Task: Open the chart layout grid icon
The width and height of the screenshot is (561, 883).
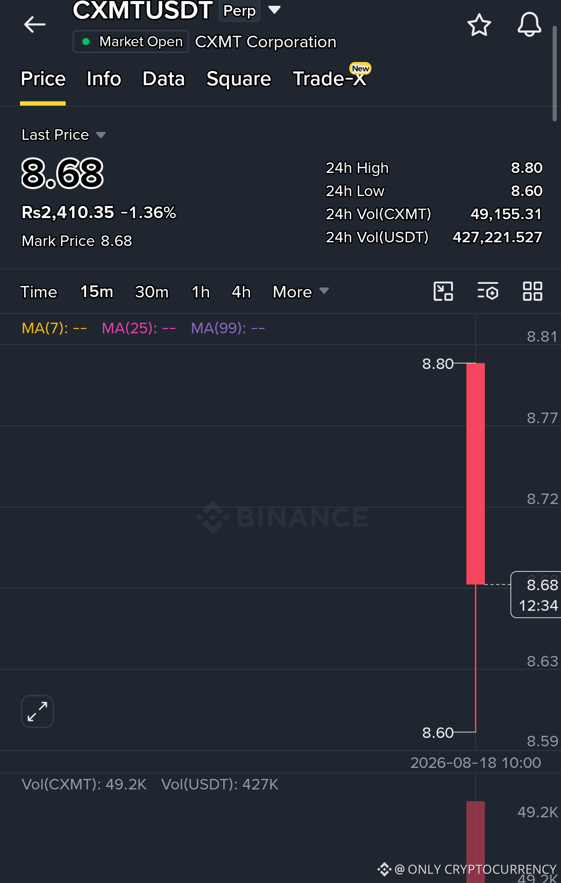Action: [x=533, y=291]
